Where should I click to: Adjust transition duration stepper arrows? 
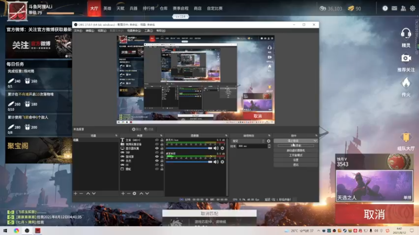pyautogui.click(x=269, y=146)
